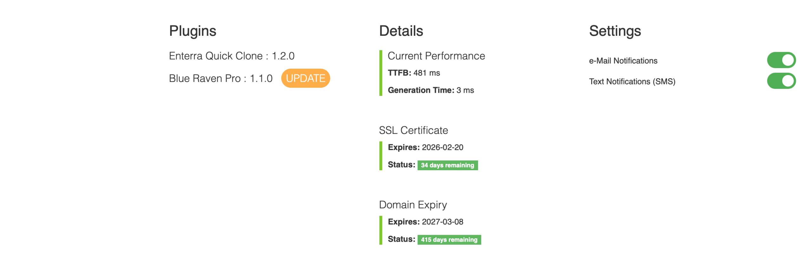Viewport: 812px width, 262px height.
Task: Expand the SSL Certificate section
Action: (414, 130)
